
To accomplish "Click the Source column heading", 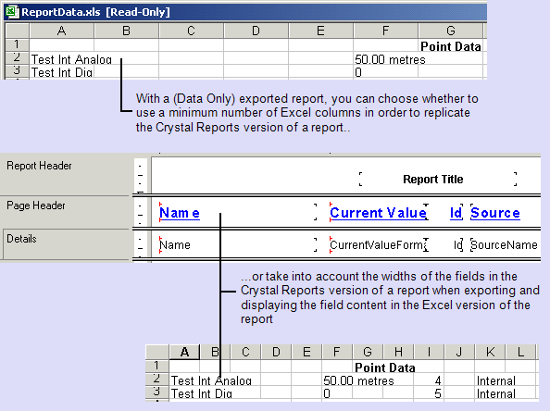I will tap(495, 213).
